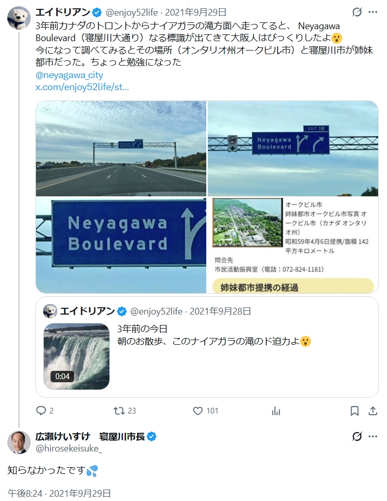Open 広瀬けいすけ 寝屋川市長's profile avatar
This screenshot has height=501, width=387.
[19, 442]
